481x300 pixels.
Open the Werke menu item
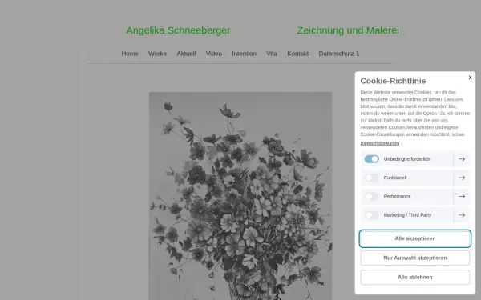(x=157, y=54)
